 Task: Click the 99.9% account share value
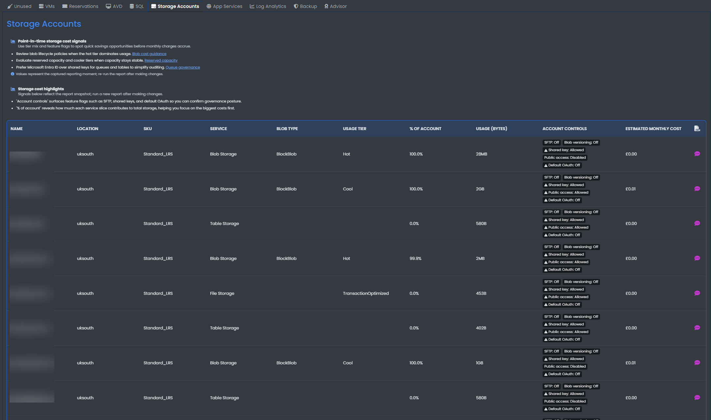[x=415, y=258]
